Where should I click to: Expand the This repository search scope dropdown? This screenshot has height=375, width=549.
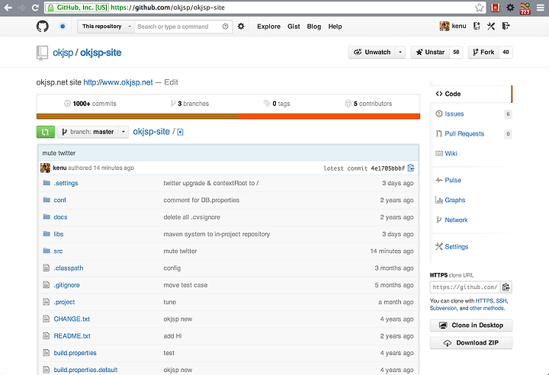106,26
